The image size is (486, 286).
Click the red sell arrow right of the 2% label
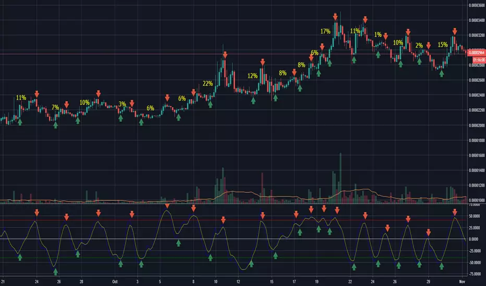click(428, 45)
